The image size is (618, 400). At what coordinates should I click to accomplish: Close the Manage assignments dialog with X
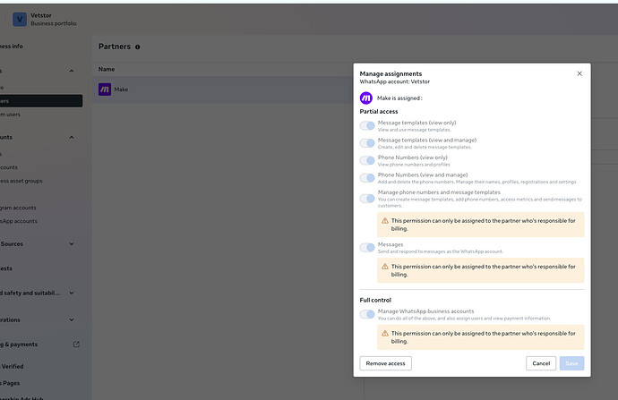click(x=579, y=73)
